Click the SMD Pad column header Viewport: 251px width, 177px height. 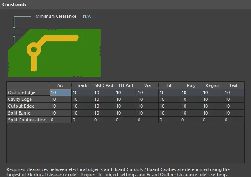104,85
